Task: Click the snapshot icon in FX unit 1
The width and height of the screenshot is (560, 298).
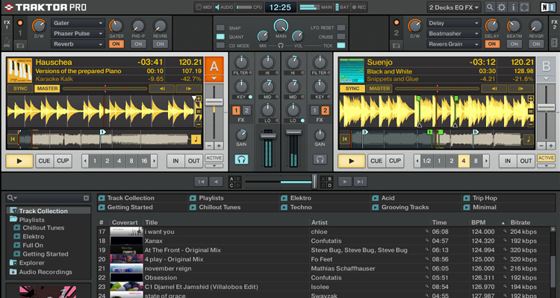Action: (20, 45)
